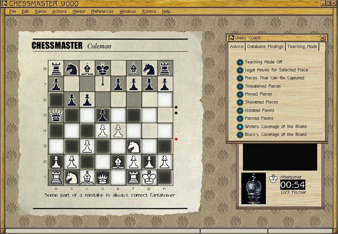The height and width of the screenshot is (234, 338).
Task: Toggle Black's Coverage of the Board
Action: pos(240,135)
